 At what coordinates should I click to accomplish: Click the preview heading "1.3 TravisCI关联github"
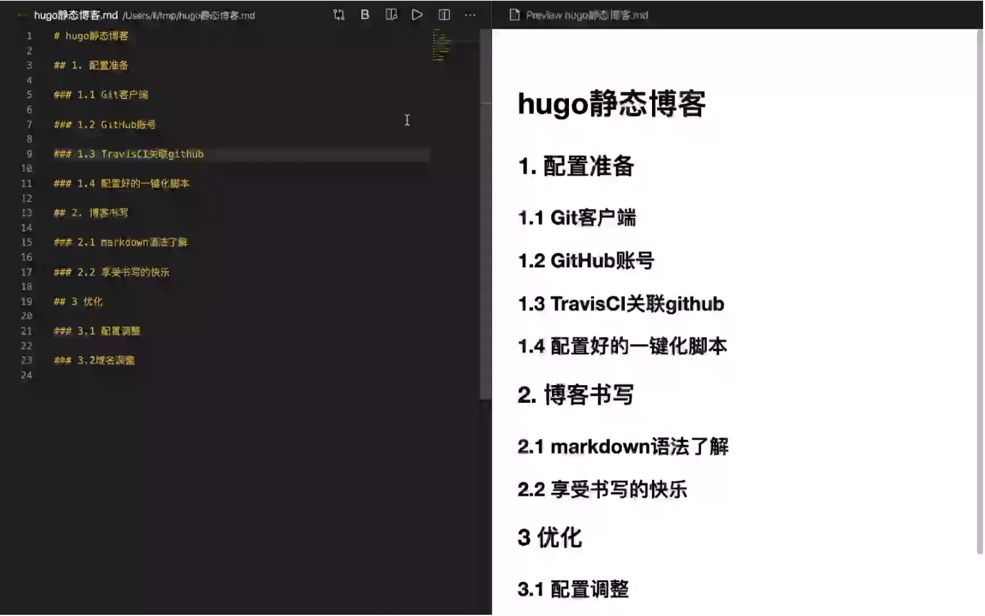click(621, 304)
